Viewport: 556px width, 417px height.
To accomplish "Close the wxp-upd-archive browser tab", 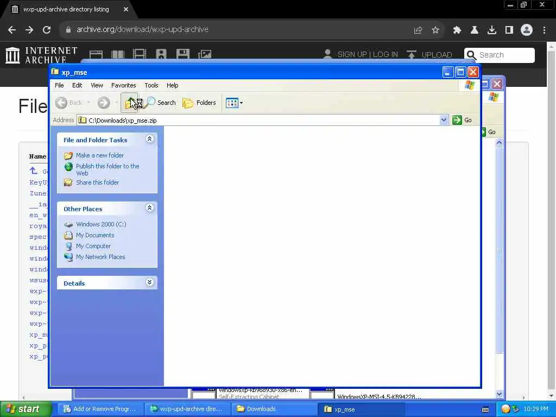I will [x=126, y=10].
